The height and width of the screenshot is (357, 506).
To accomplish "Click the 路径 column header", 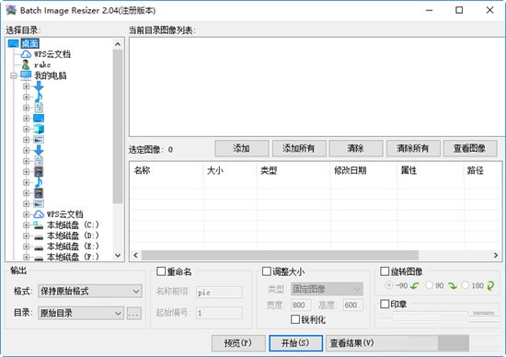I will (483, 170).
